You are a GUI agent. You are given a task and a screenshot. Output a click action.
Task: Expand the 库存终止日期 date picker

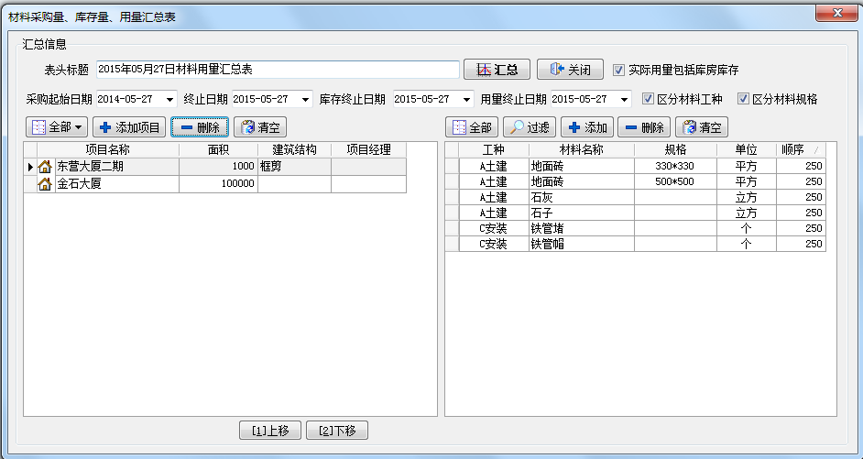(467, 99)
